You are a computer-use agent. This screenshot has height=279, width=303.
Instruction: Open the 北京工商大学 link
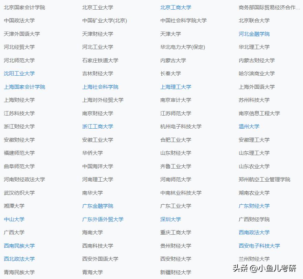point(176,8)
